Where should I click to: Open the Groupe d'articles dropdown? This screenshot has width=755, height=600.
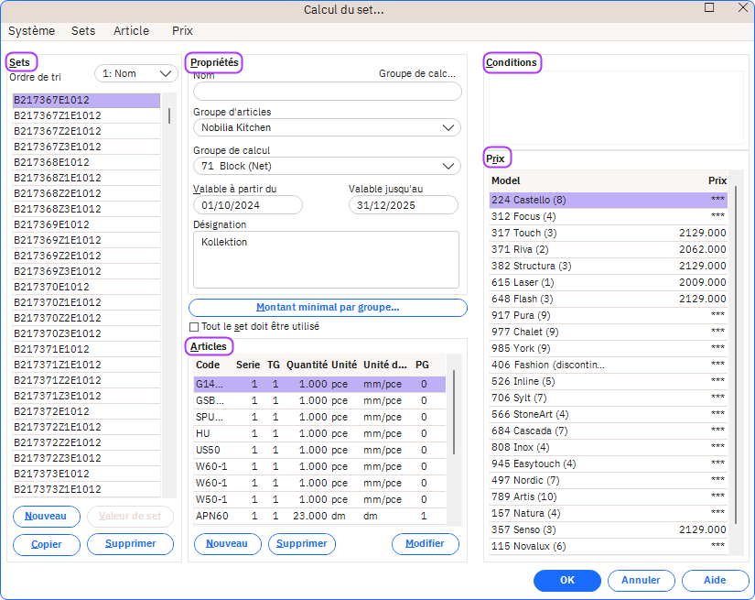pyautogui.click(x=327, y=128)
